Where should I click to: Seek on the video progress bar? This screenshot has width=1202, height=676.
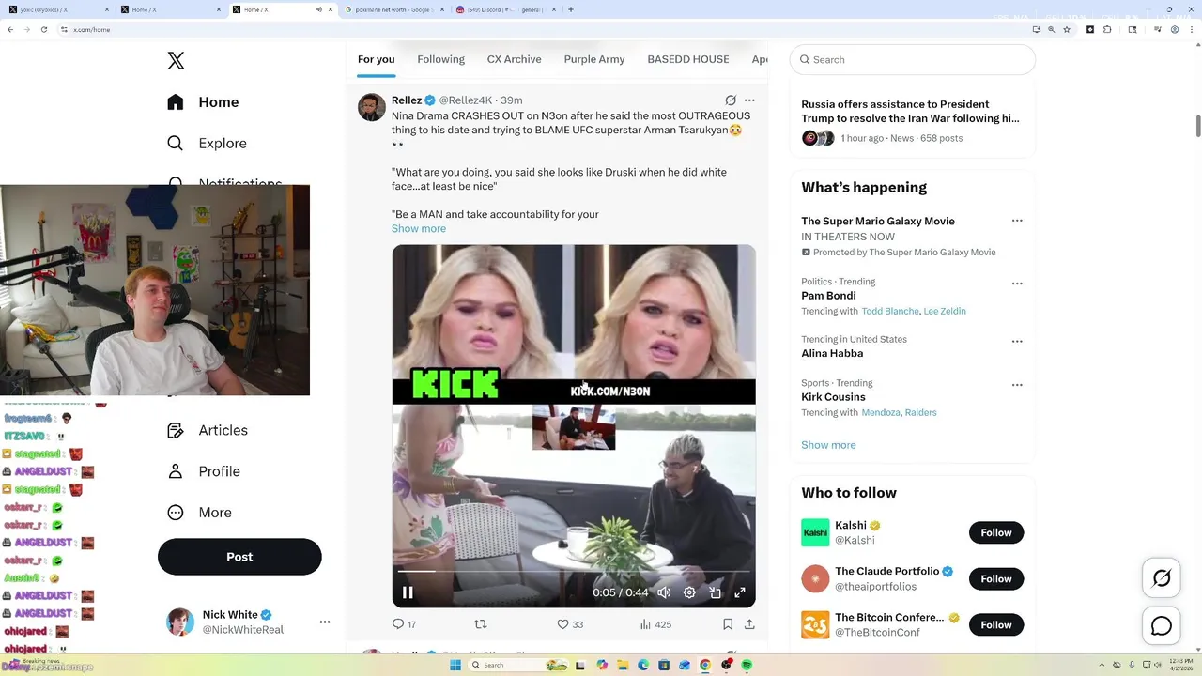click(x=574, y=571)
